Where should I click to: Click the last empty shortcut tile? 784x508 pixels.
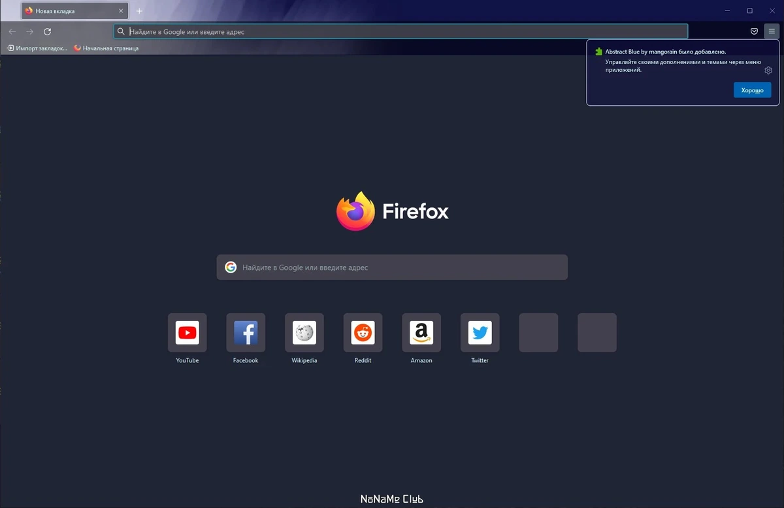coord(597,333)
